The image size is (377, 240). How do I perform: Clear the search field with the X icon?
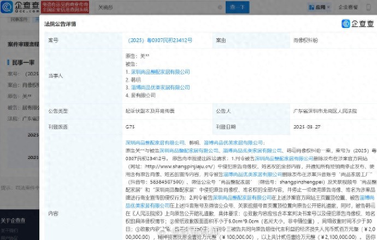coord(220,7)
